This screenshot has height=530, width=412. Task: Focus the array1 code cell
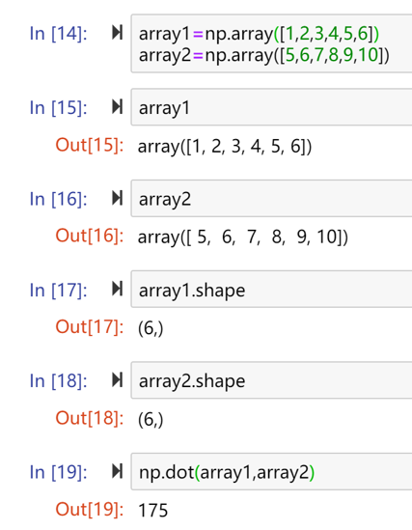pos(271,107)
